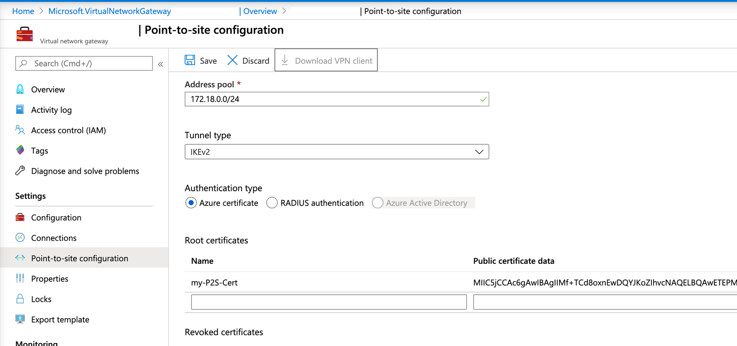Follow the Overview breadcrumb link
Screen dimensions: 737x346
tap(260, 11)
